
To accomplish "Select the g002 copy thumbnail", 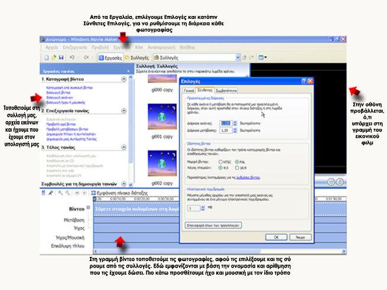I will tap(162, 163).
